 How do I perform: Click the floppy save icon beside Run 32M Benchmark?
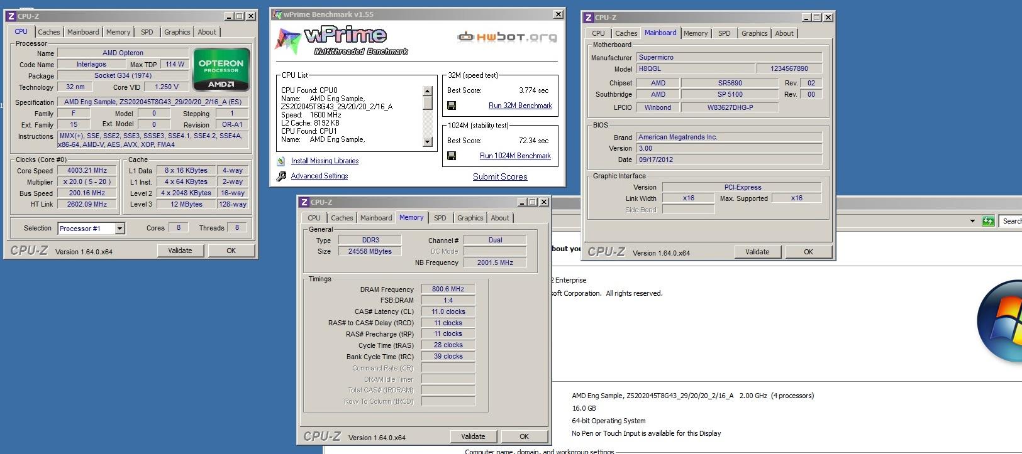(x=452, y=105)
